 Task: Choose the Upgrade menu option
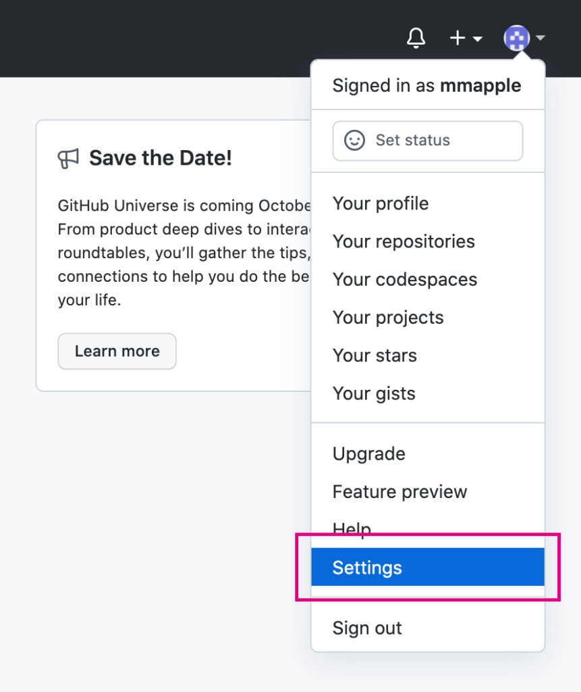point(369,453)
